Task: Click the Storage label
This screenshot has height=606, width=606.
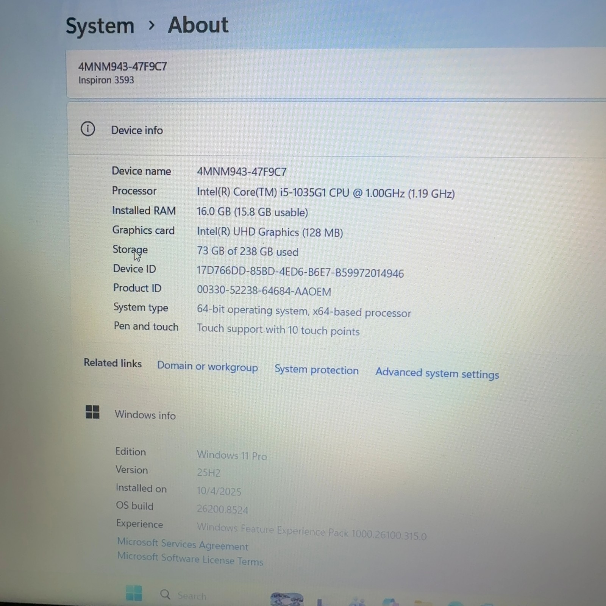Action: tap(130, 250)
